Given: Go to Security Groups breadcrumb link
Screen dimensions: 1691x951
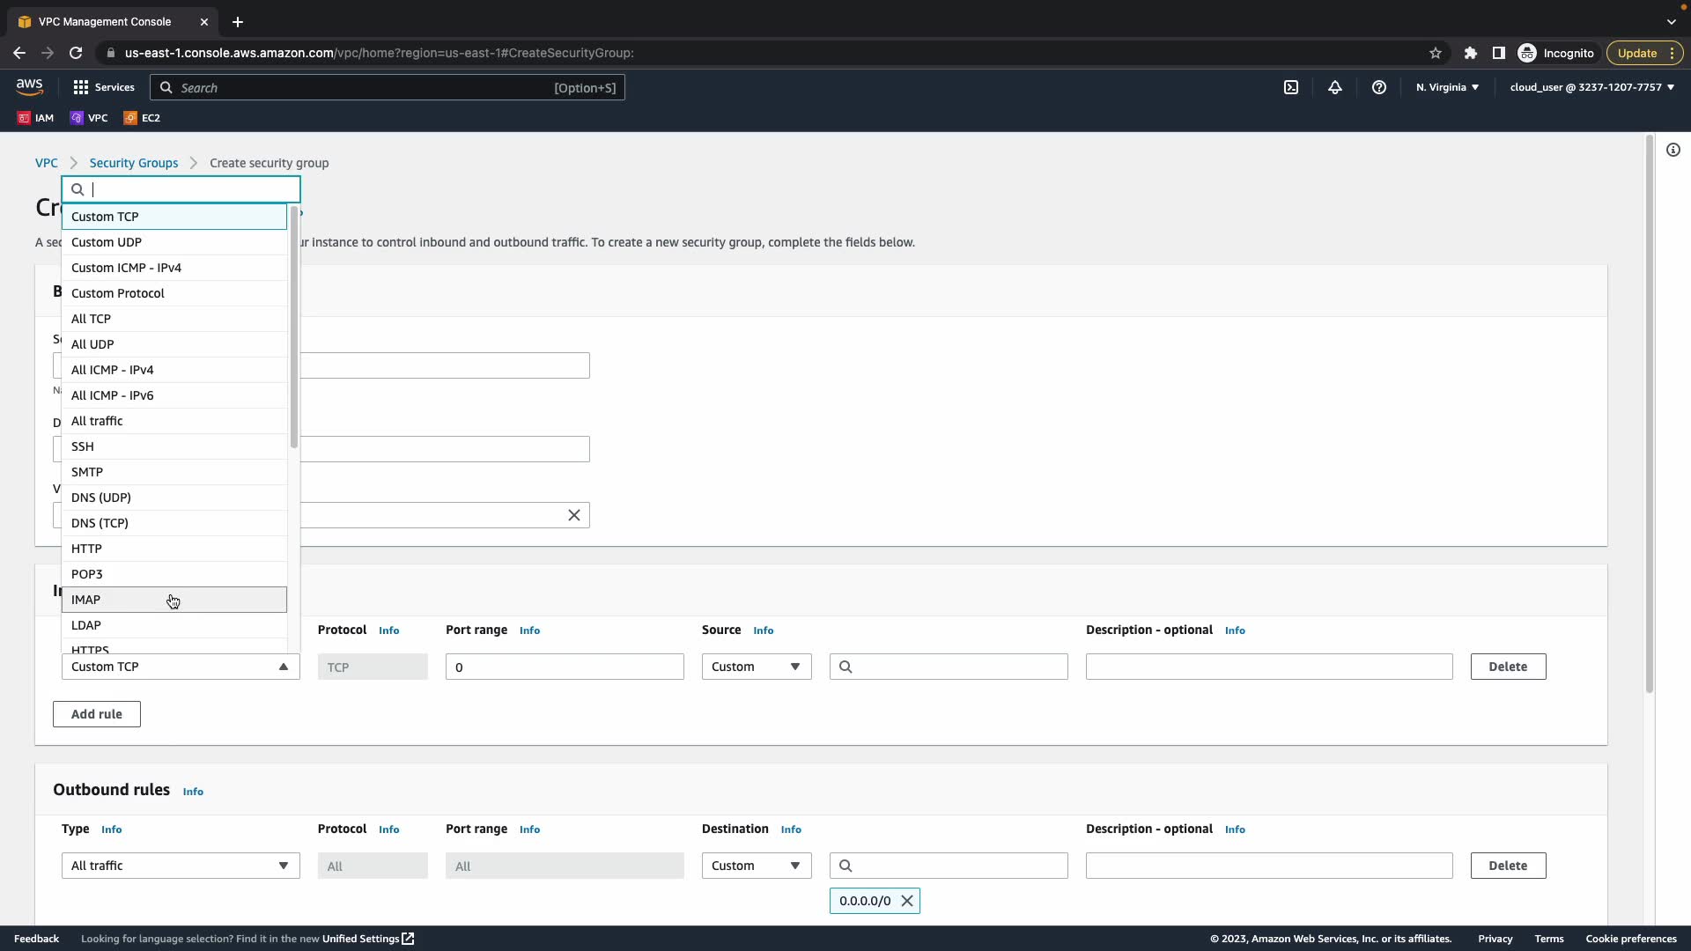Looking at the screenshot, I should (x=134, y=163).
